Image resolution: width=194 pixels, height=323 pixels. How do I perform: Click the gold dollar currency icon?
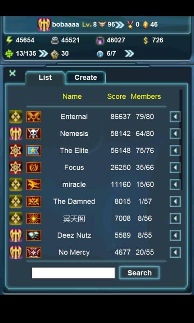(x=145, y=40)
